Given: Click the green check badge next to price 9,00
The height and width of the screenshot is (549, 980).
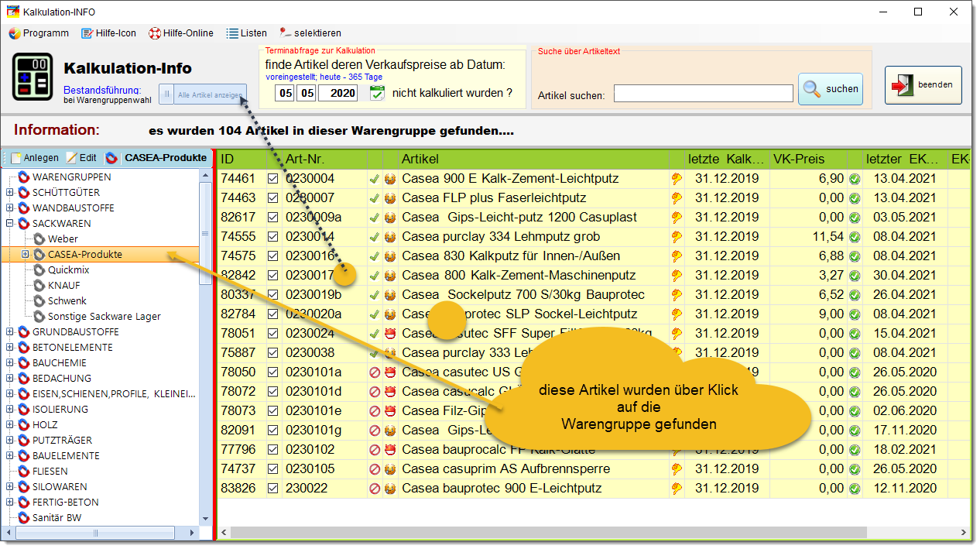Looking at the screenshot, I should 855,314.
